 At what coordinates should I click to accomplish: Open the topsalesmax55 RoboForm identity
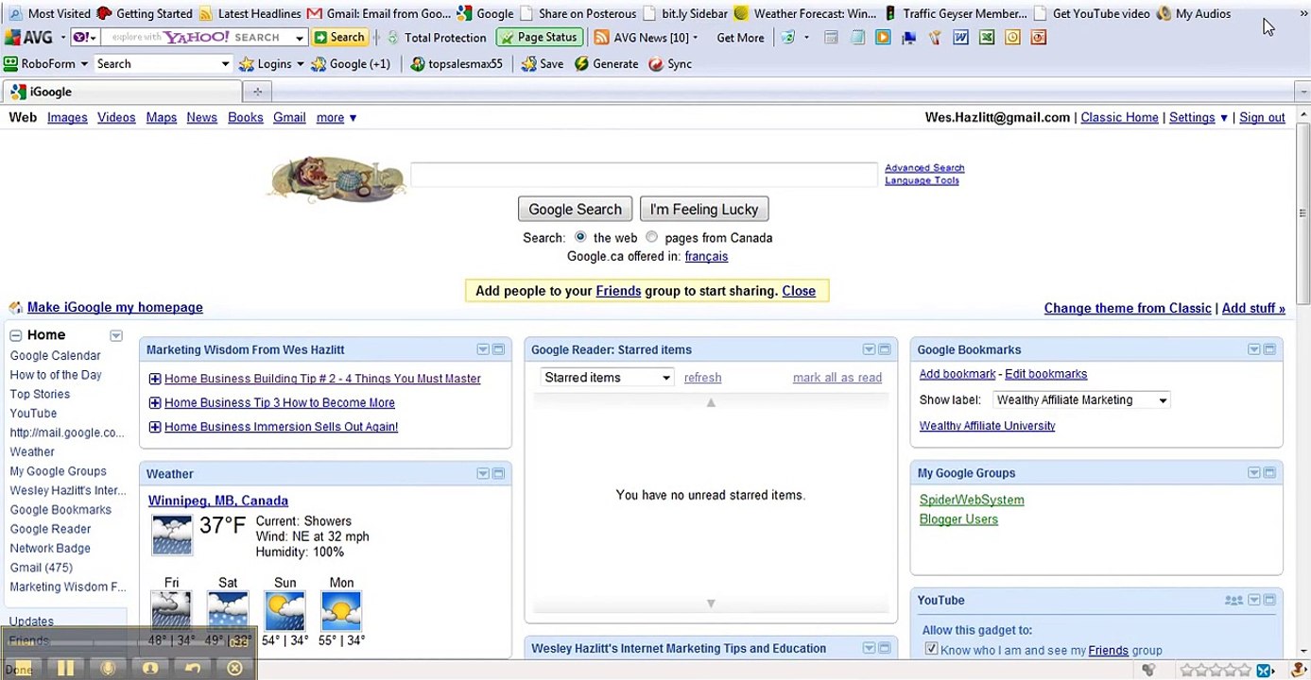click(x=456, y=64)
